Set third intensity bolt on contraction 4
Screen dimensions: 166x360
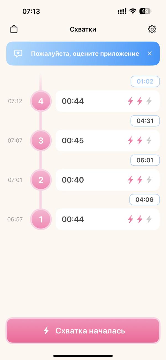point(149,101)
